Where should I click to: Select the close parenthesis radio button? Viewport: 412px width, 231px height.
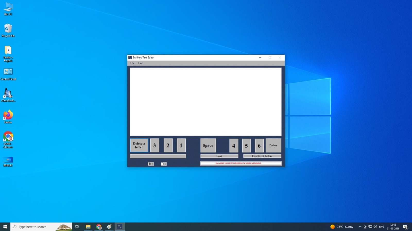point(162,164)
